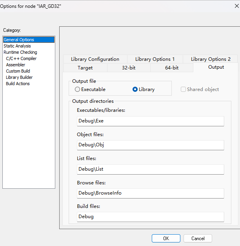Select Runtime Checking category
This screenshot has height=246, width=240.
tap(20, 52)
